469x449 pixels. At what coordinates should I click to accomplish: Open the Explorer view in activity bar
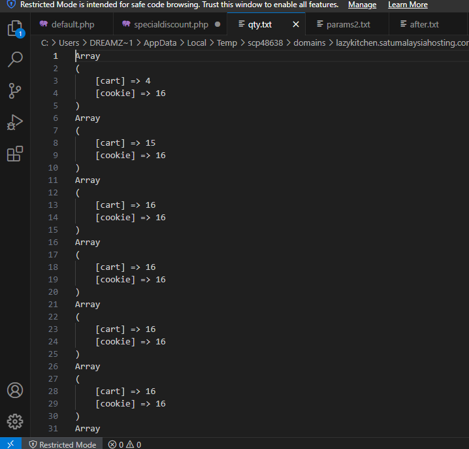pyautogui.click(x=14, y=29)
